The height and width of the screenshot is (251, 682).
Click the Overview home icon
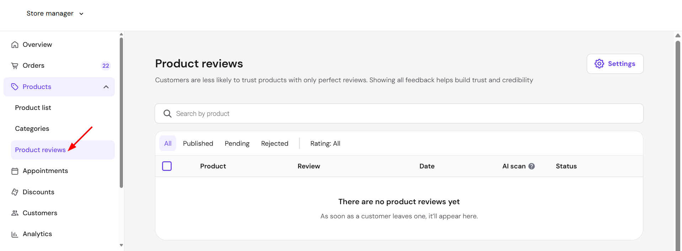(15, 45)
